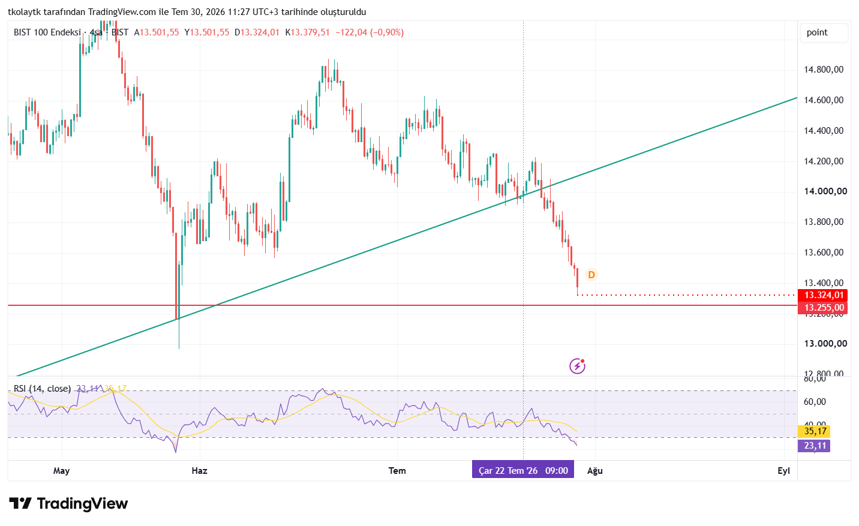Select the RSI (14, close) indicator label
Viewport: 859px width, 526px height.
tap(43, 389)
